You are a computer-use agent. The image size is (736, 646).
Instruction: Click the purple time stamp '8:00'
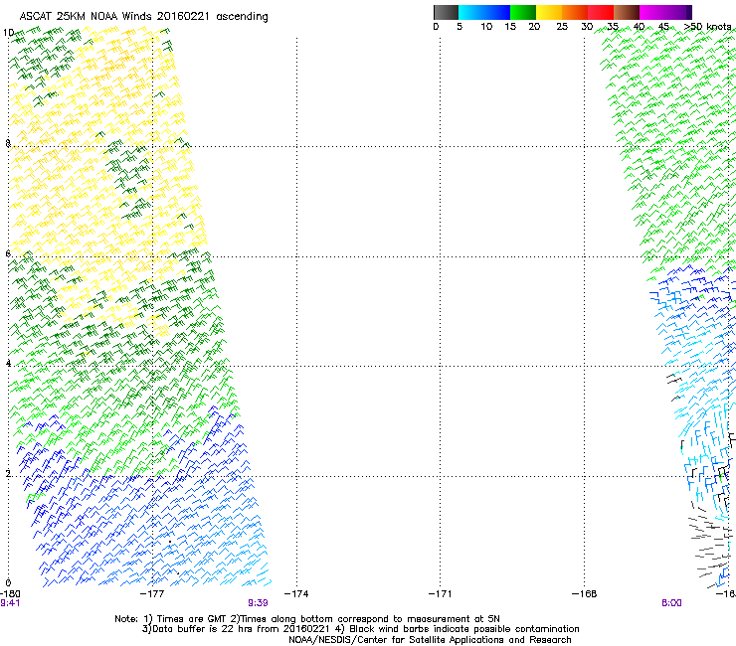[671, 603]
